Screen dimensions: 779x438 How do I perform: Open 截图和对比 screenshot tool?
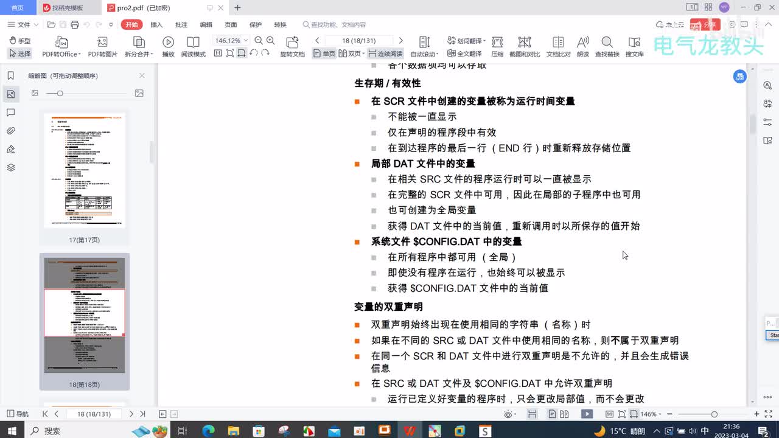point(525,47)
